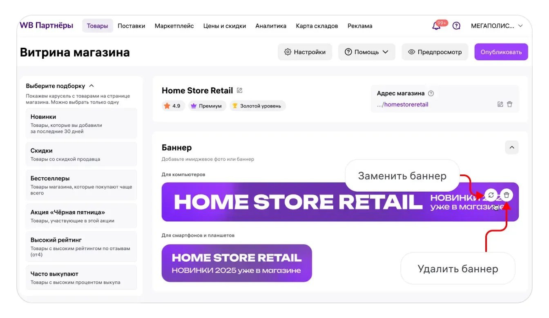Click the help question mark icon in header

point(457,26)
